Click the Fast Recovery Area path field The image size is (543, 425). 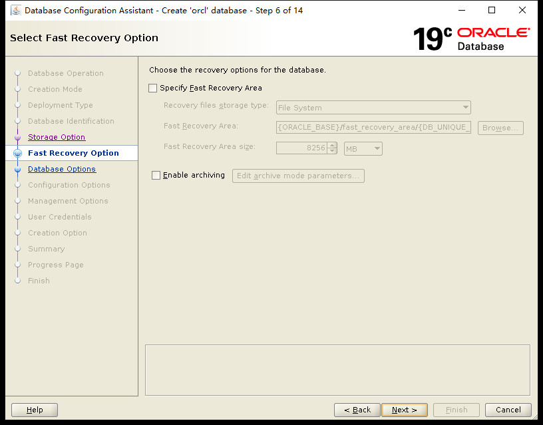(x=373, y=127)
